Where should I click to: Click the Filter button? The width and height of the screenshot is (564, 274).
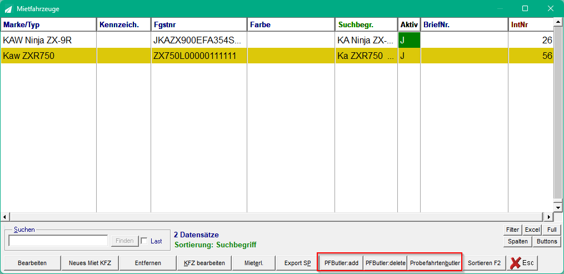pyautogui.click(x=512, y=230)
